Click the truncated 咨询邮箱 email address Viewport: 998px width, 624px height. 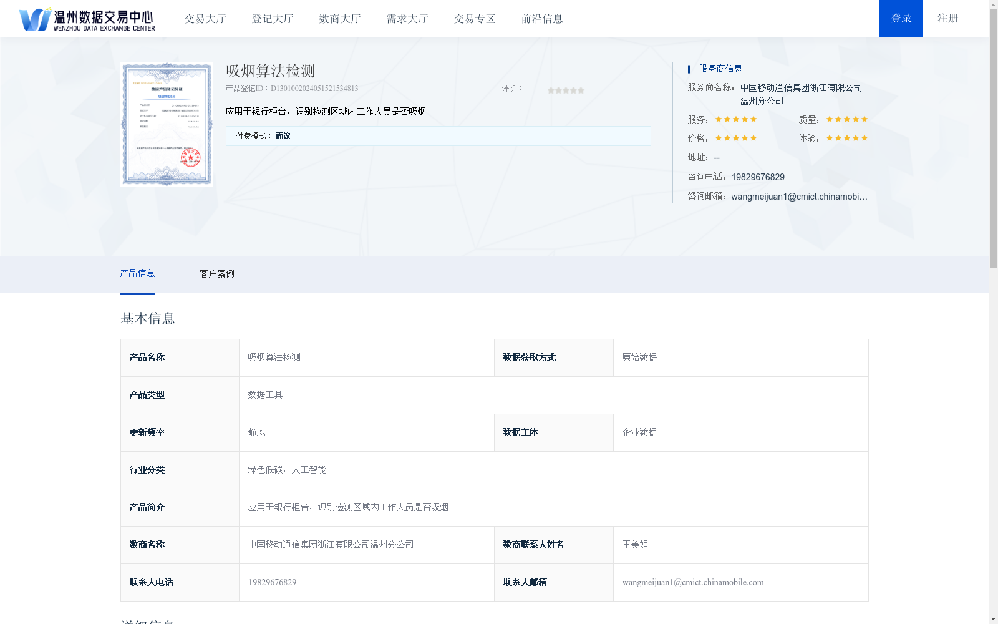click(799, 197)
